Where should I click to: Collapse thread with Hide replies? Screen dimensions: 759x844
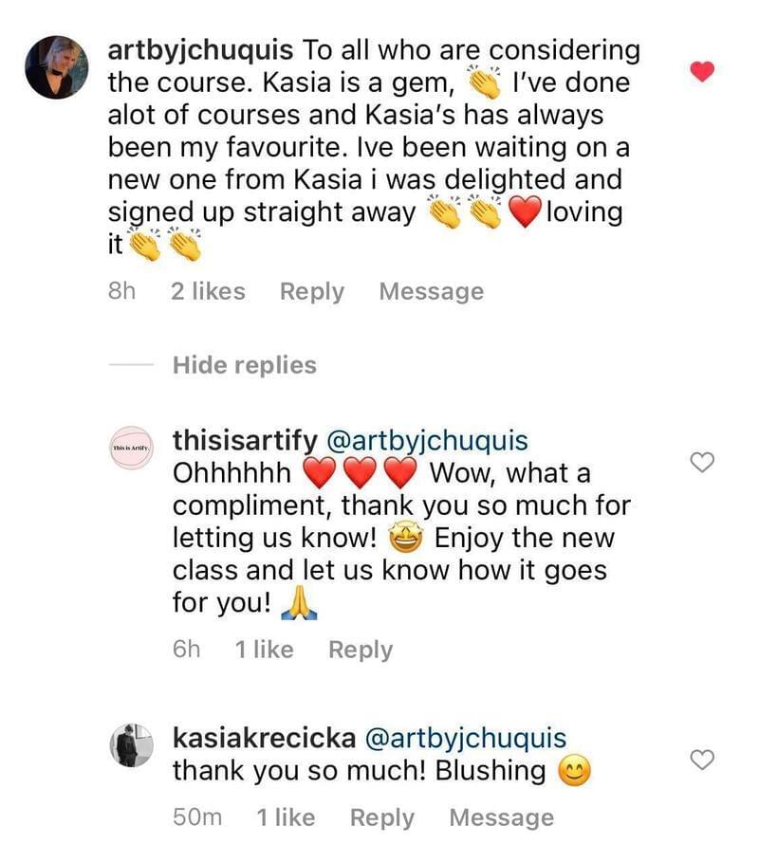click(244, 365)
